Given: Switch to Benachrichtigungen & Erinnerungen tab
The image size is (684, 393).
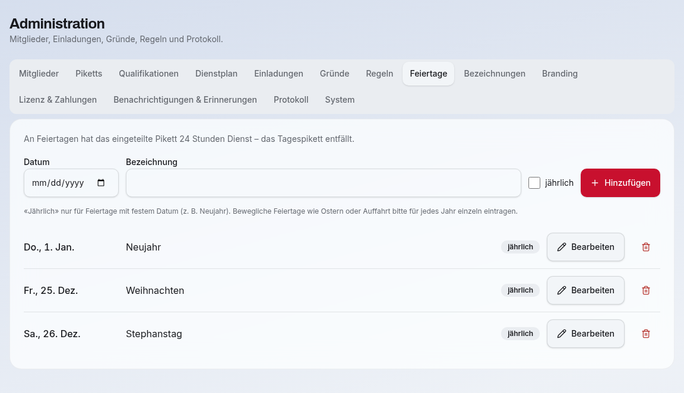Looking at the screenshot, I should tap(185, 100).
